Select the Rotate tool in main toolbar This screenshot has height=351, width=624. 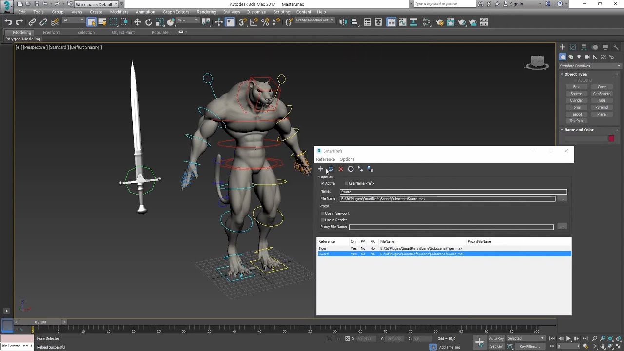point(149,22)
